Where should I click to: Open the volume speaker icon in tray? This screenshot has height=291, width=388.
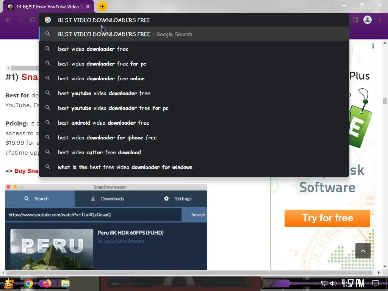tap(333, 283)
